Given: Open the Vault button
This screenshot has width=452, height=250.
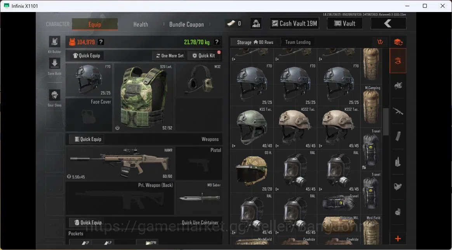Looking at the screenshot, I should click(x=345, y=23).
